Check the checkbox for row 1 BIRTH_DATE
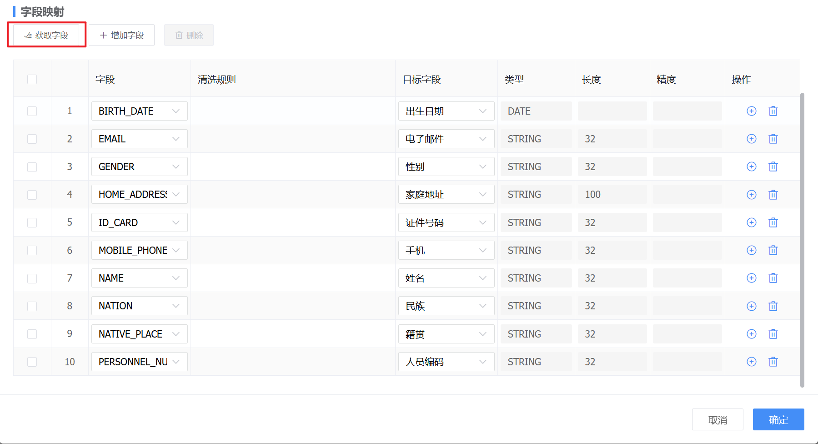818x444 pixels. [x=32, y=111]
